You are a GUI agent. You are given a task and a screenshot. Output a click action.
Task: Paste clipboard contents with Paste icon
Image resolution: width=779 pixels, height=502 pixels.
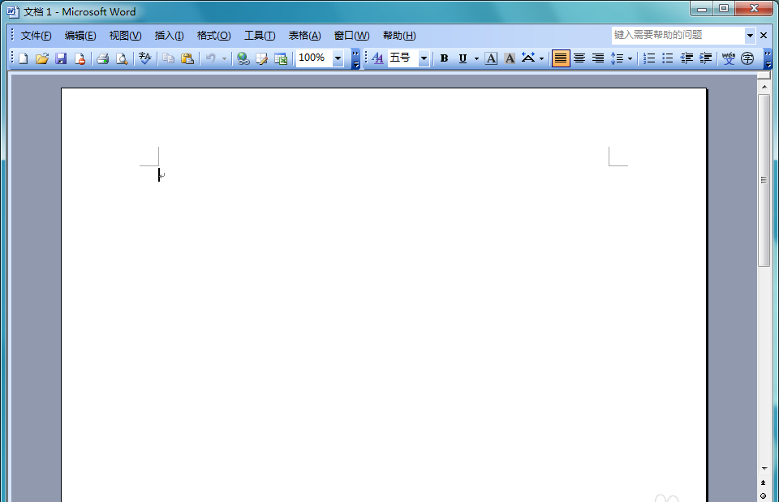[187, 58]
